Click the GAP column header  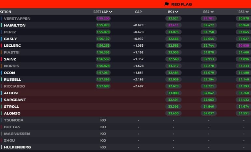[x=138, y=12]
